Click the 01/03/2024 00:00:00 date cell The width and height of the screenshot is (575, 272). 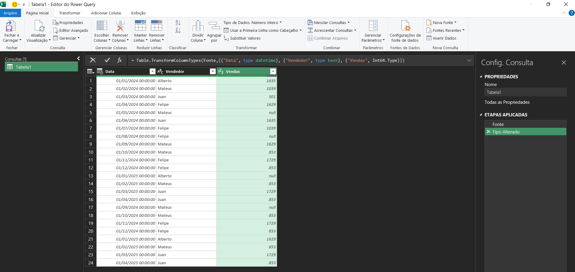tap(126, 97)
